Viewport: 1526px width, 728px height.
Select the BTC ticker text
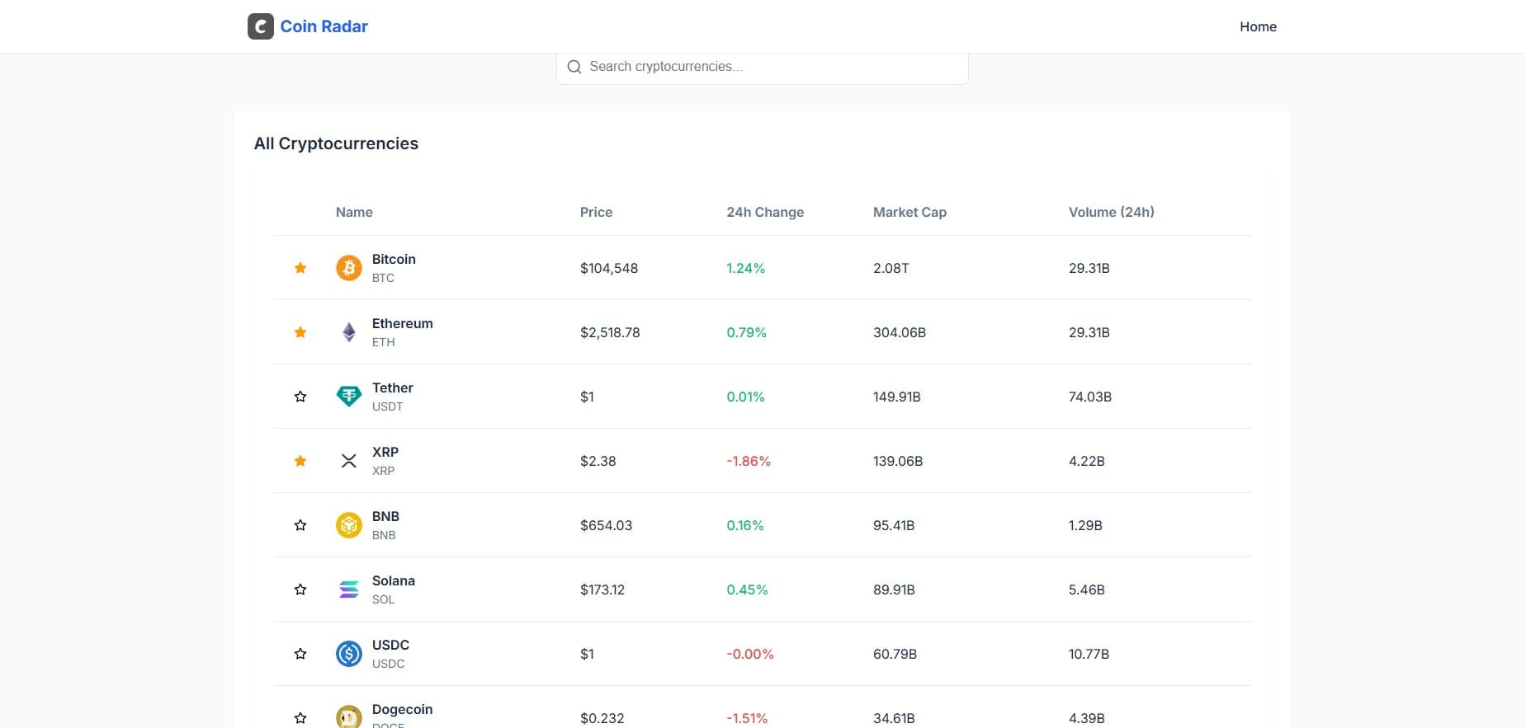coord(383,278)
